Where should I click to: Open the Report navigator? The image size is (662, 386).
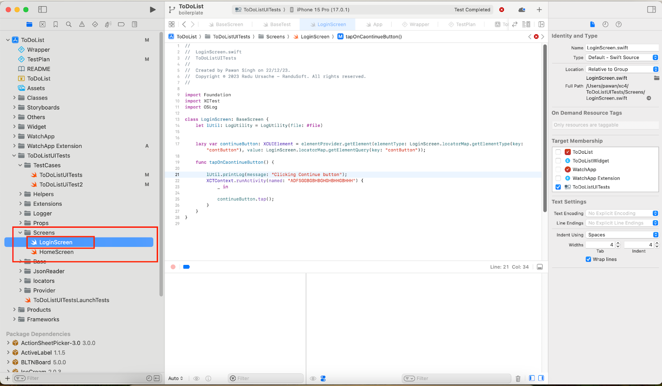[x=134, y=24]
